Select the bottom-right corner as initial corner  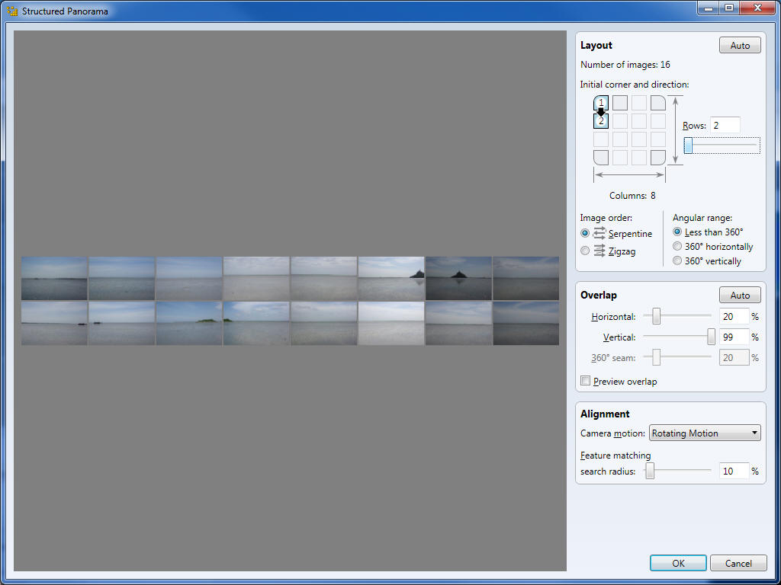coord(657,157)
